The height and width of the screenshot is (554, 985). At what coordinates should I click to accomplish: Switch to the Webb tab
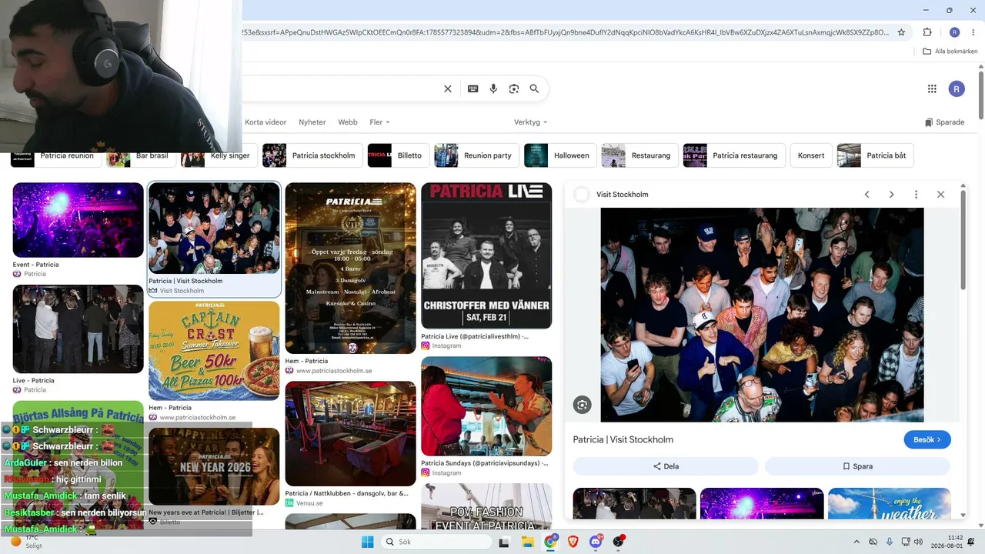[x=348, y=122]
